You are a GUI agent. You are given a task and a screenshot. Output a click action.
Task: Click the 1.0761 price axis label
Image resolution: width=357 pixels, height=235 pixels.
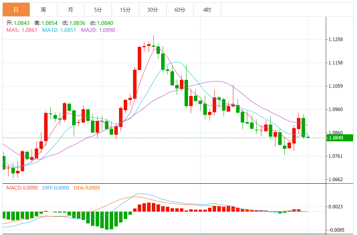(336, 156)
